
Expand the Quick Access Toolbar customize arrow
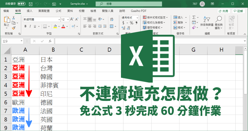pos(60,4)
